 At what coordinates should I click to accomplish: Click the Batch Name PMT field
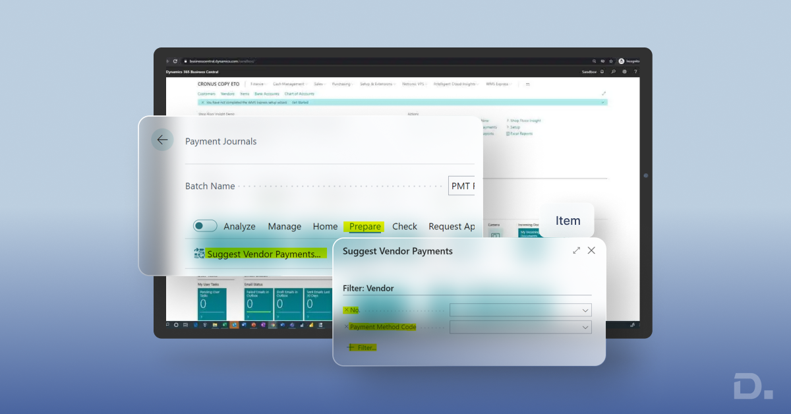(x=463, y=185)
